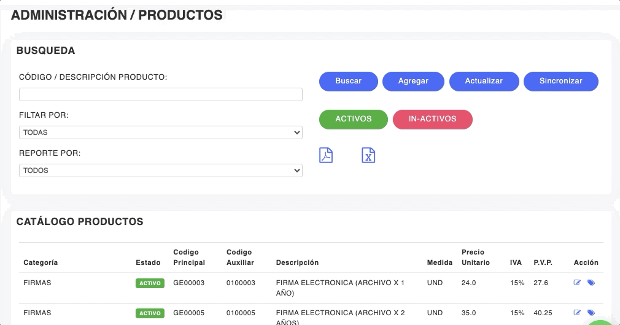Click Agregar to add a product

[x=413, y=81]
